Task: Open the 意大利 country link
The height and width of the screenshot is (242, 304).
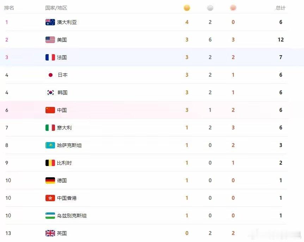Action: 65,128
